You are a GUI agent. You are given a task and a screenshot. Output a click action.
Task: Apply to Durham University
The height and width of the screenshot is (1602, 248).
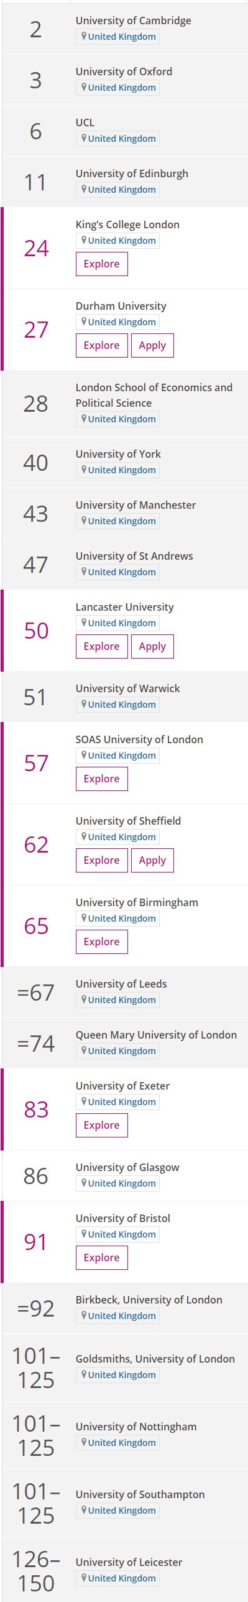click(x=152, y=345)
